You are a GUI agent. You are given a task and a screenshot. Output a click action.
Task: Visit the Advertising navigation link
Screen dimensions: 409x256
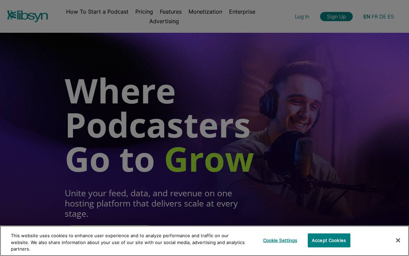coord(164,21)
